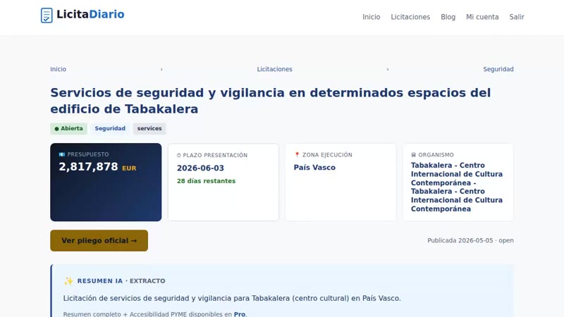Click the tender title heading
This screenshot has height=317, width=564.
pos(271,101)
